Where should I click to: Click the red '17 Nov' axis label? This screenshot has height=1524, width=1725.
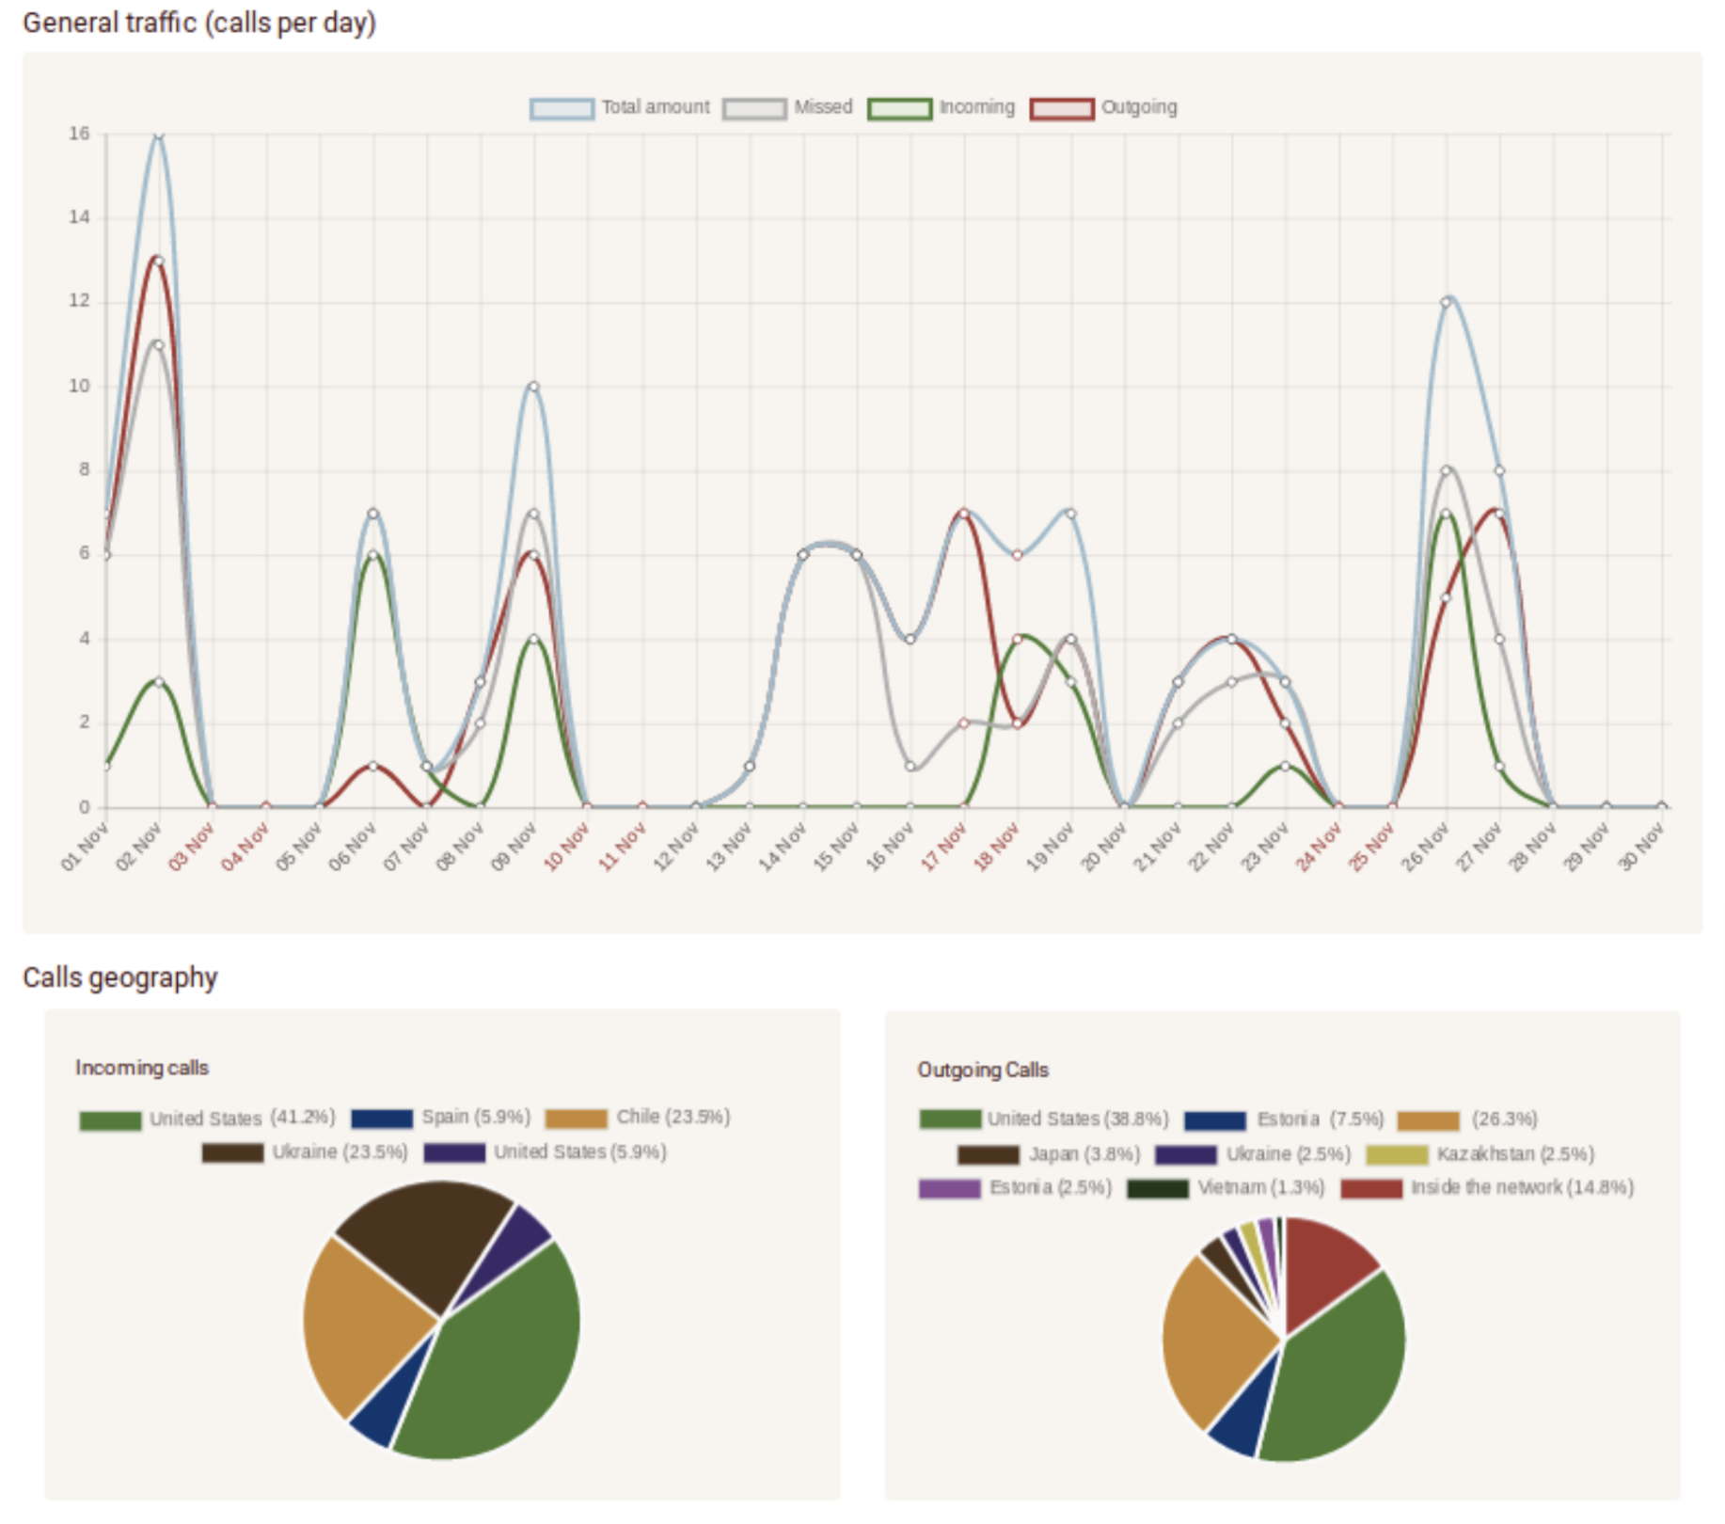942,847
